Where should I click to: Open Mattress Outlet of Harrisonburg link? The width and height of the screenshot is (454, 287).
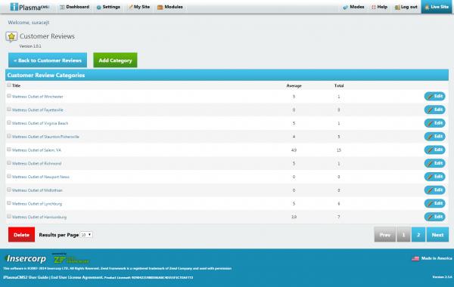pyautogui.click(x=39, y=217)
